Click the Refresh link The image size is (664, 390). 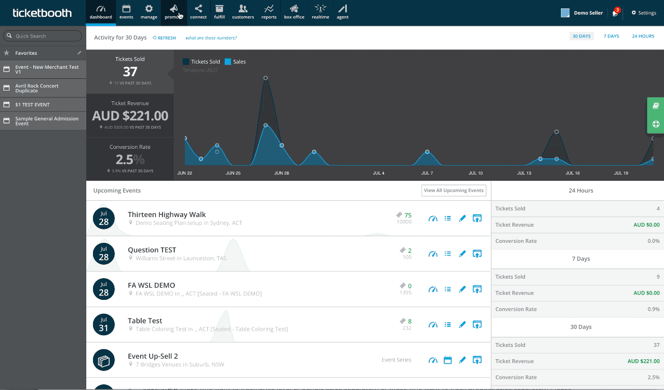164,38
